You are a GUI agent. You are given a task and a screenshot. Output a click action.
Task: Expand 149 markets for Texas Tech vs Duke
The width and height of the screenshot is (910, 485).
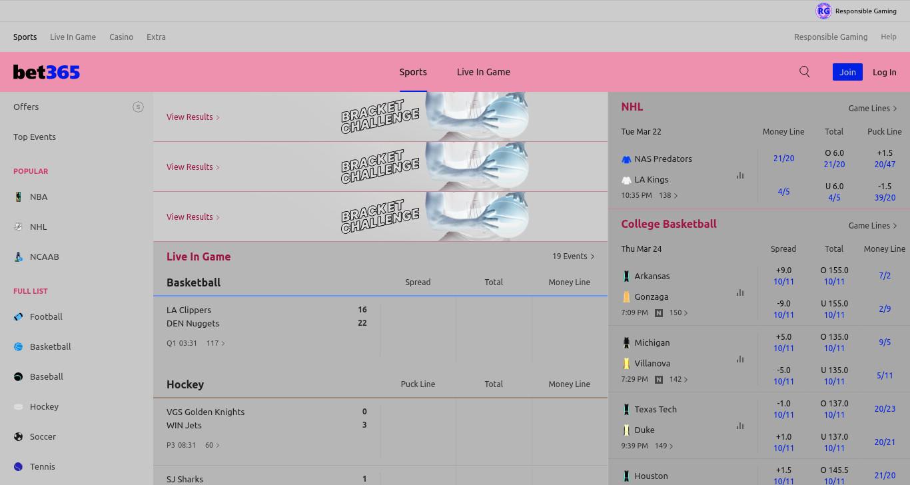(664, 446)
